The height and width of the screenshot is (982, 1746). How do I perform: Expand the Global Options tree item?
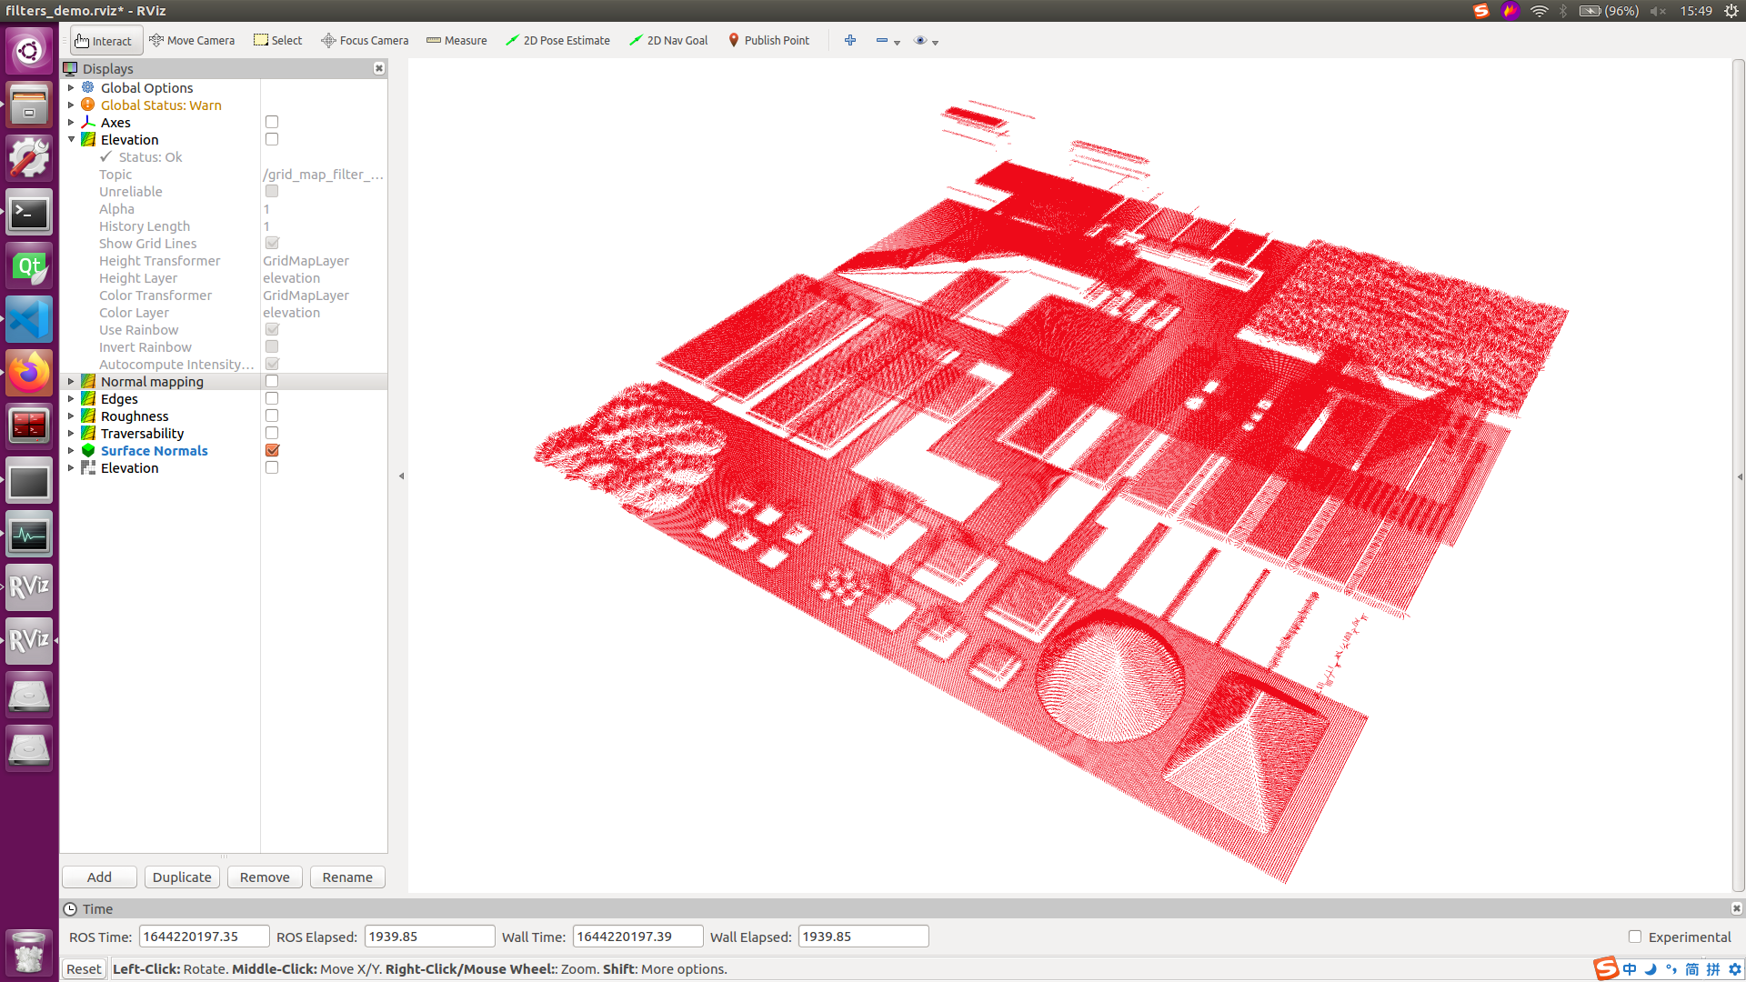pos(72,87)
